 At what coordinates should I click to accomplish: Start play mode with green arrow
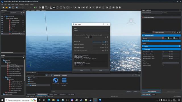pyautogui.click(x=35, y=8)
